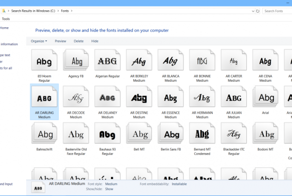Viewport: 292px width, 196px height.
Task: Select the Baskerville Old Face Regular font
Action: [76, 133]
